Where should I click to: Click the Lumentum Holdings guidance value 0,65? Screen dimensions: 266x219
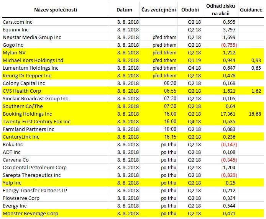tap(256, 68)
